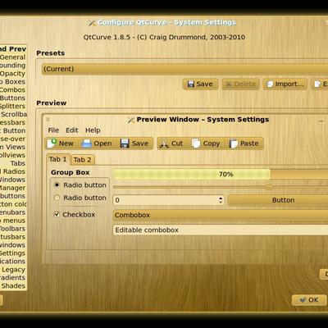Click the floppy icon on Presets Save button

191,84
